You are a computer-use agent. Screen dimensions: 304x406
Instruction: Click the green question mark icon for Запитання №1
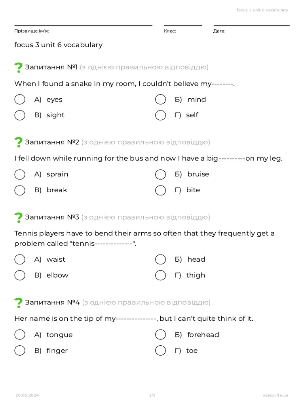[x=18, y=67]
